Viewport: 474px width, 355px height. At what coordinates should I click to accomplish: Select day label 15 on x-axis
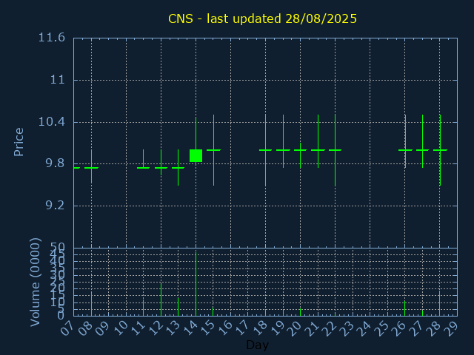tap(207, 328)
